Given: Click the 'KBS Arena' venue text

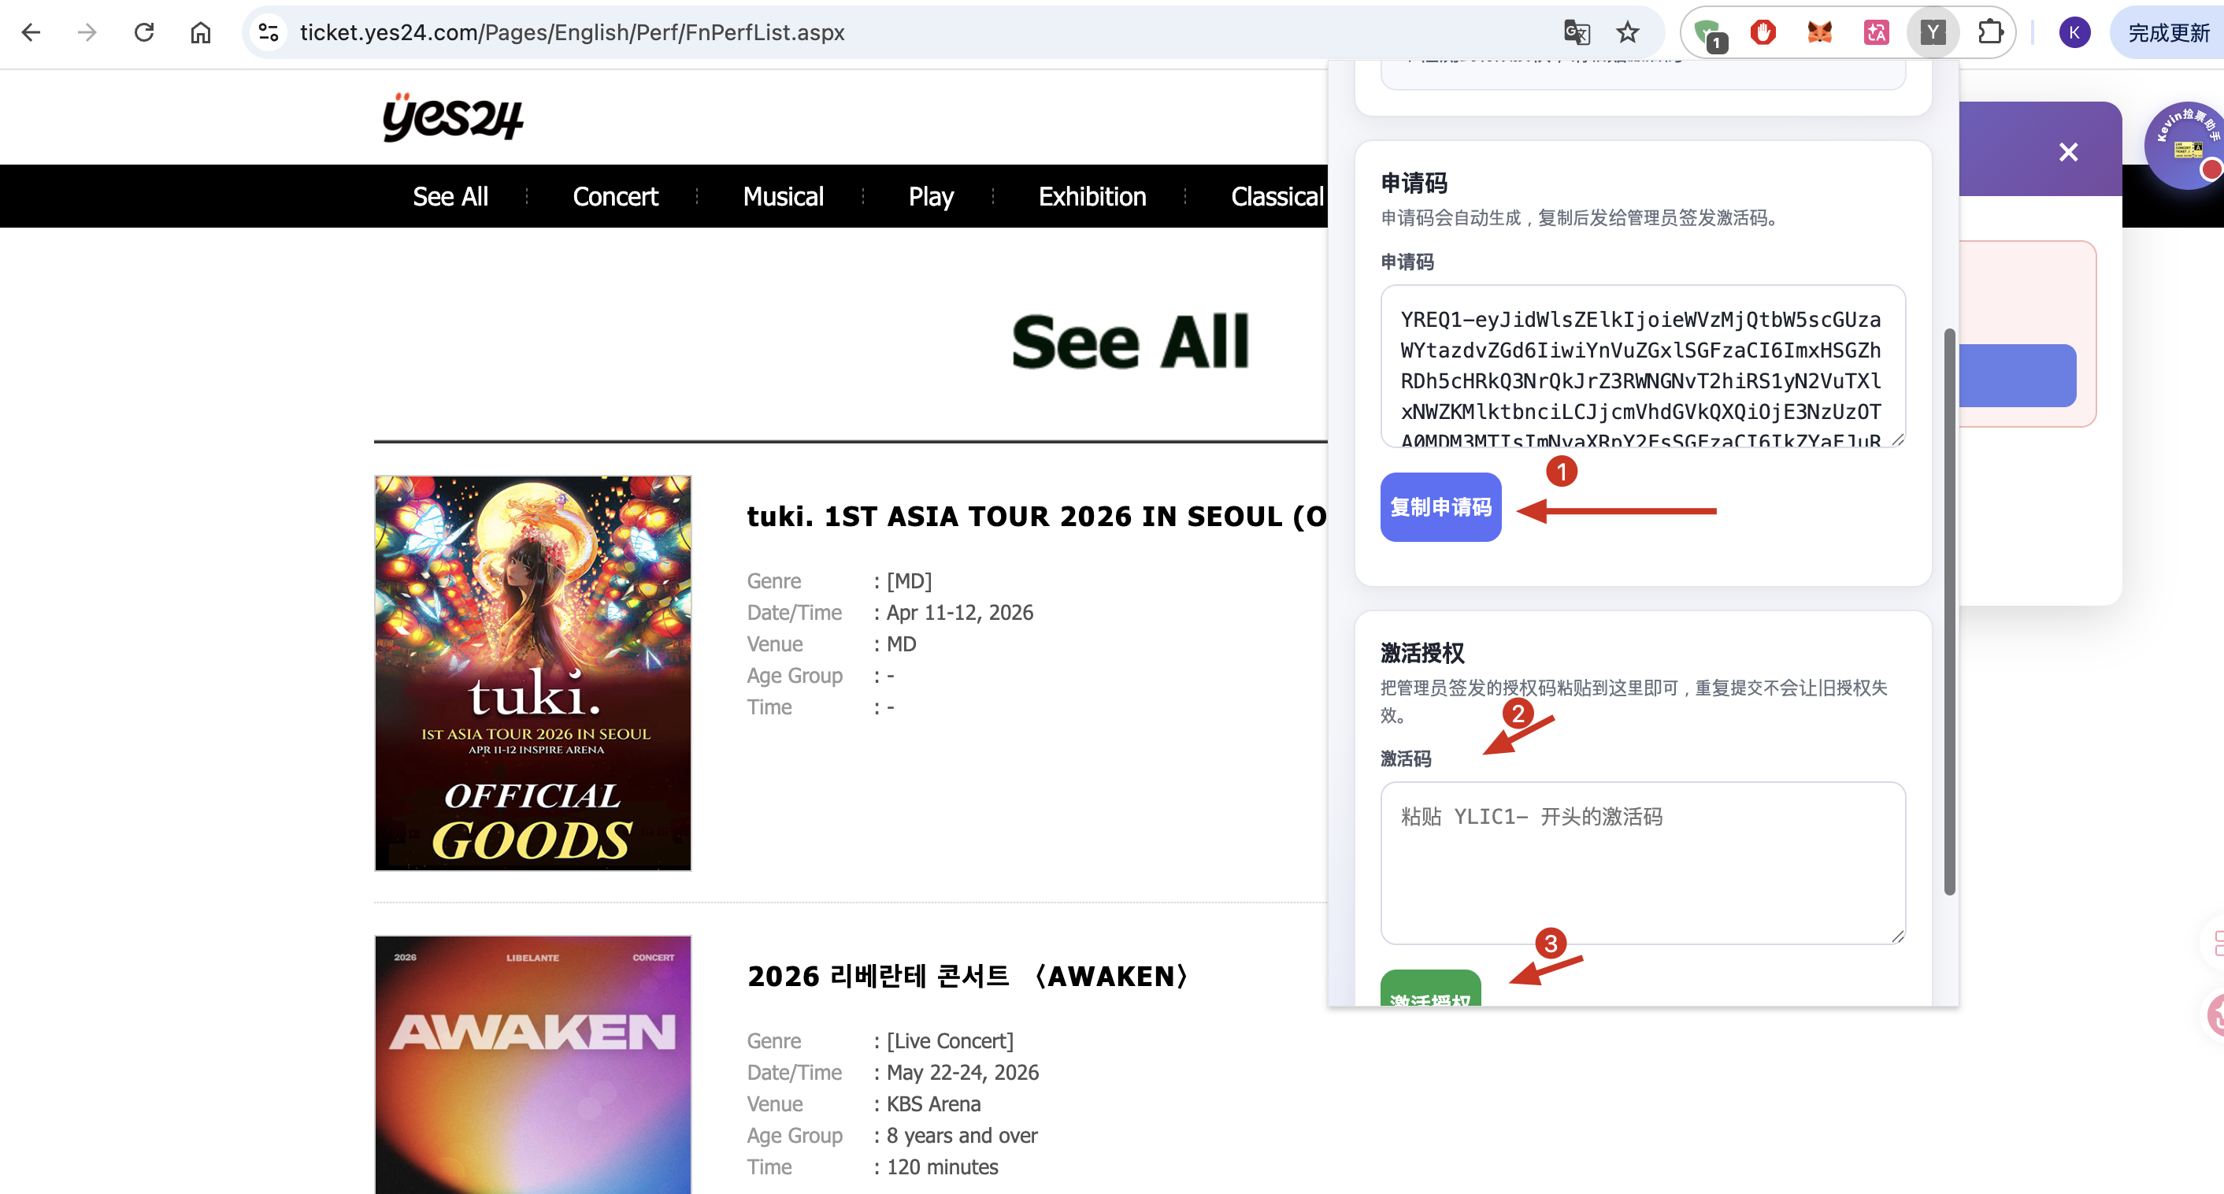Looking at the screenshot, I should click(x=932, y=1103).
